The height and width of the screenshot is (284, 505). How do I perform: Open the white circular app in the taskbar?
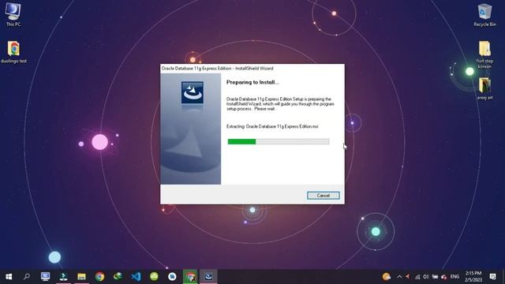pos(172,277)
